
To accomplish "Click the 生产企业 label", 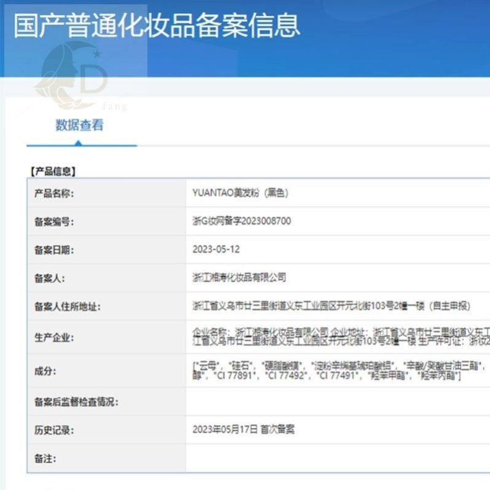I will pos(54,338).
